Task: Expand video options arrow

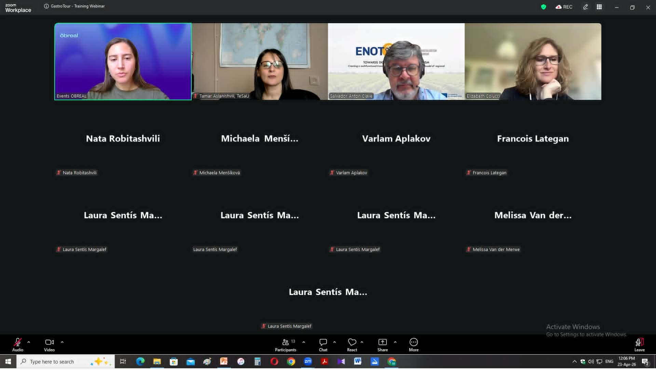Action: (62, 342)
